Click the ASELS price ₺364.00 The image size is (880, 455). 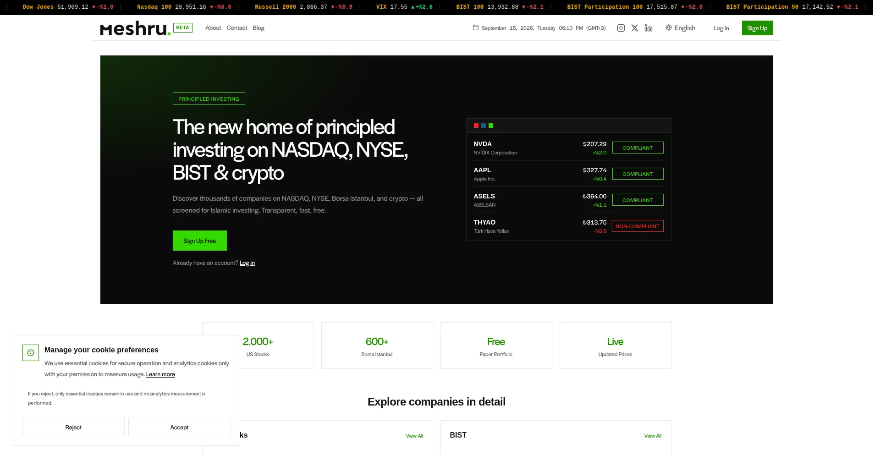click(594, 196)
